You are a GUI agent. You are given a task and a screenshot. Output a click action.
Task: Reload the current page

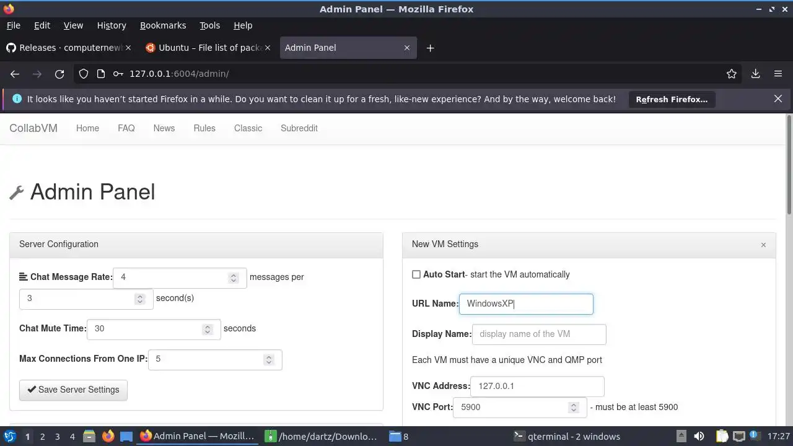pyautogui.click(x=59, y=74)
